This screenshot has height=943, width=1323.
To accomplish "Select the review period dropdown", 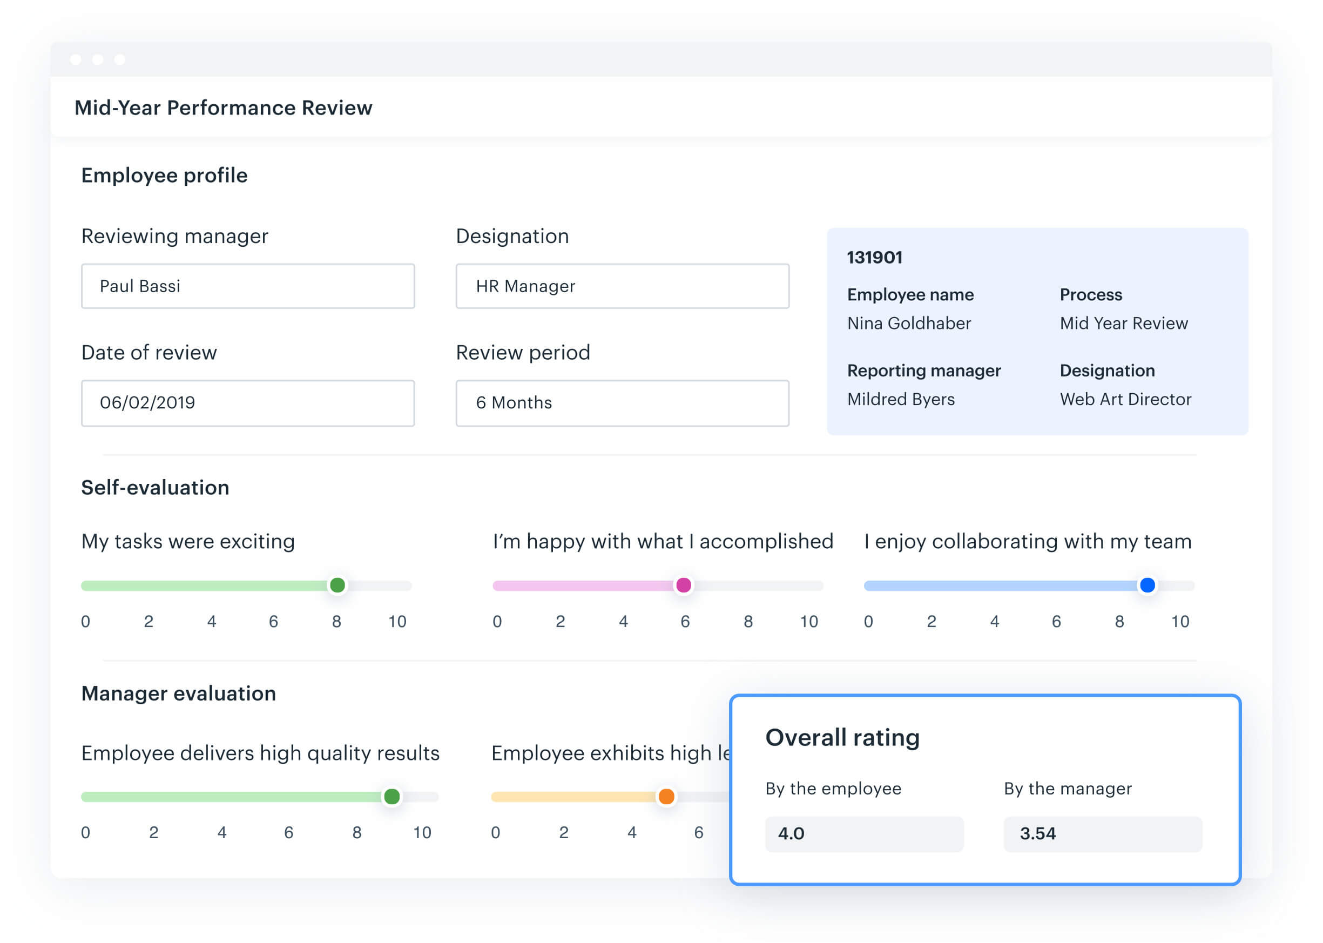I will pyautogui.click(x=625, y=402).
